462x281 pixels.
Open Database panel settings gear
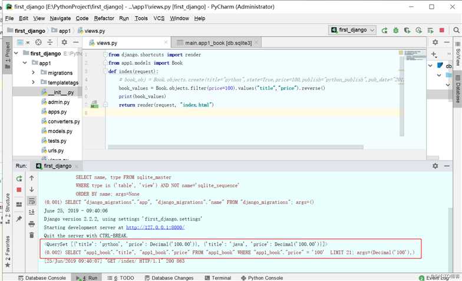point(435,42)
